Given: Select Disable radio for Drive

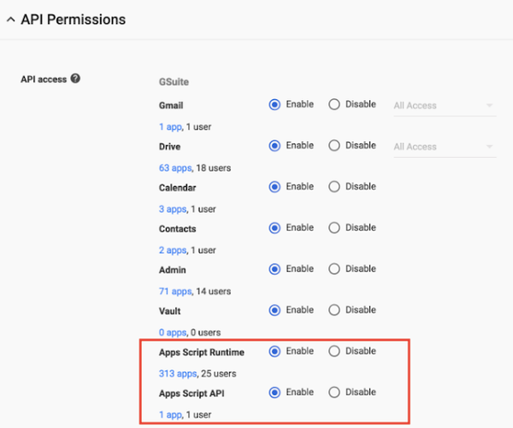Looking at the screenshot, I should coord(334,145).
